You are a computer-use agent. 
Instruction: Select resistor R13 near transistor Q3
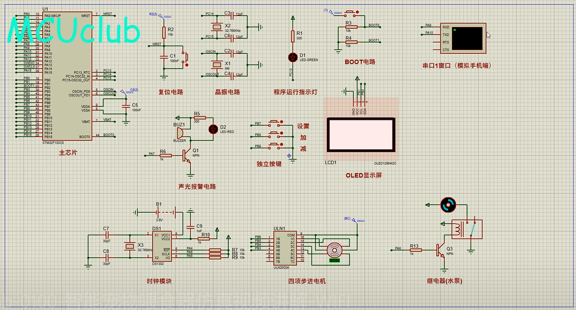tap(415, 250)
